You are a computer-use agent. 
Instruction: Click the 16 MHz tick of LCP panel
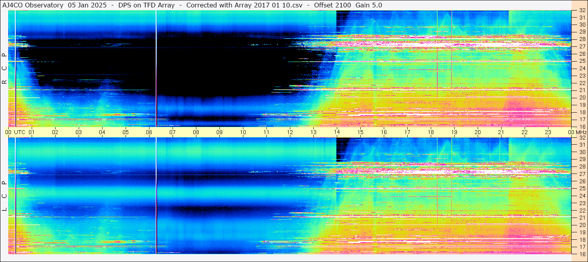[x=582, y=254]
